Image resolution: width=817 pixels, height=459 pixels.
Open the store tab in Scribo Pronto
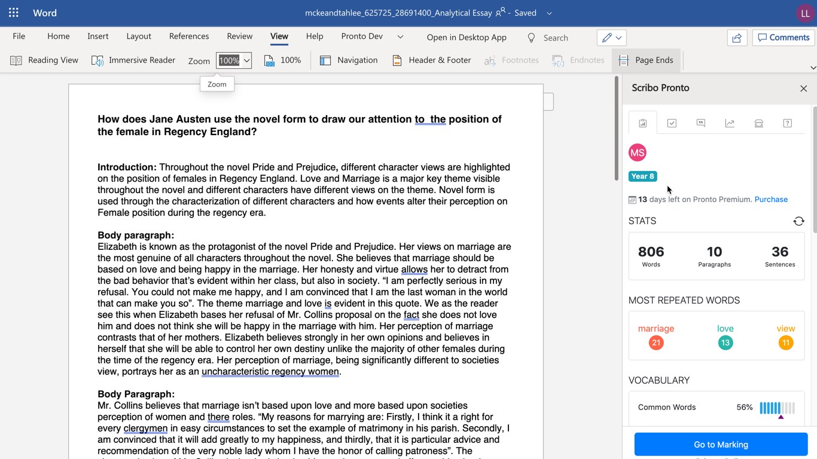point(758,123)
